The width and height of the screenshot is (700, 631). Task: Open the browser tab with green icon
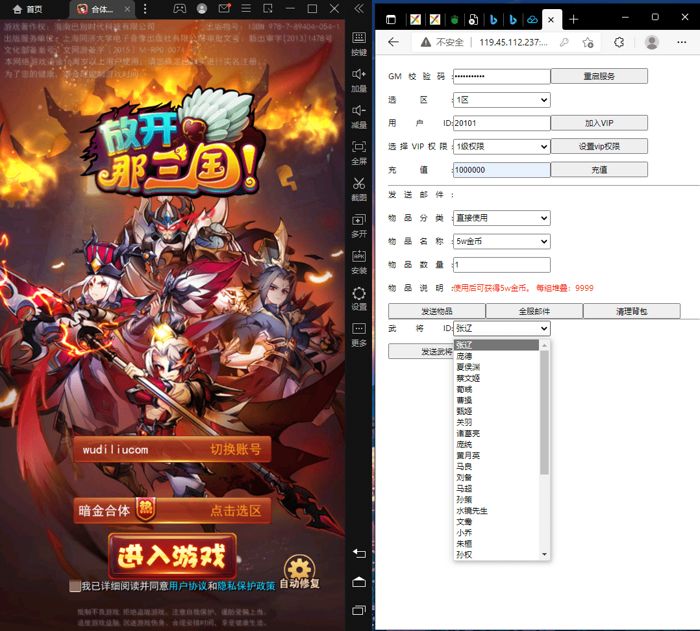[455, 19]
